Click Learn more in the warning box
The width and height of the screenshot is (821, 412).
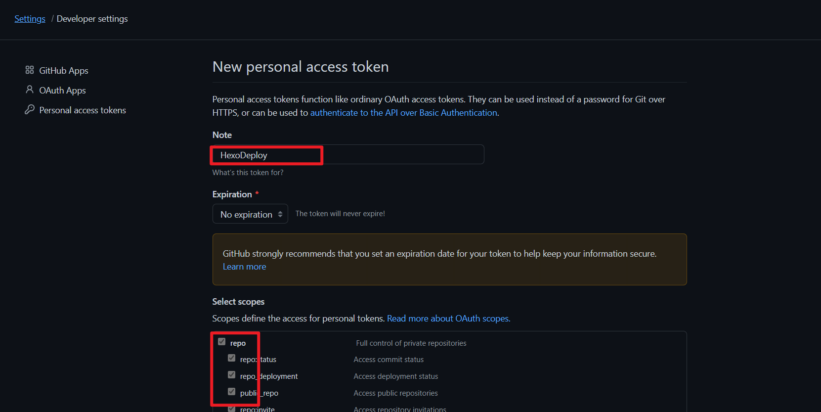[x=244, y=267]
